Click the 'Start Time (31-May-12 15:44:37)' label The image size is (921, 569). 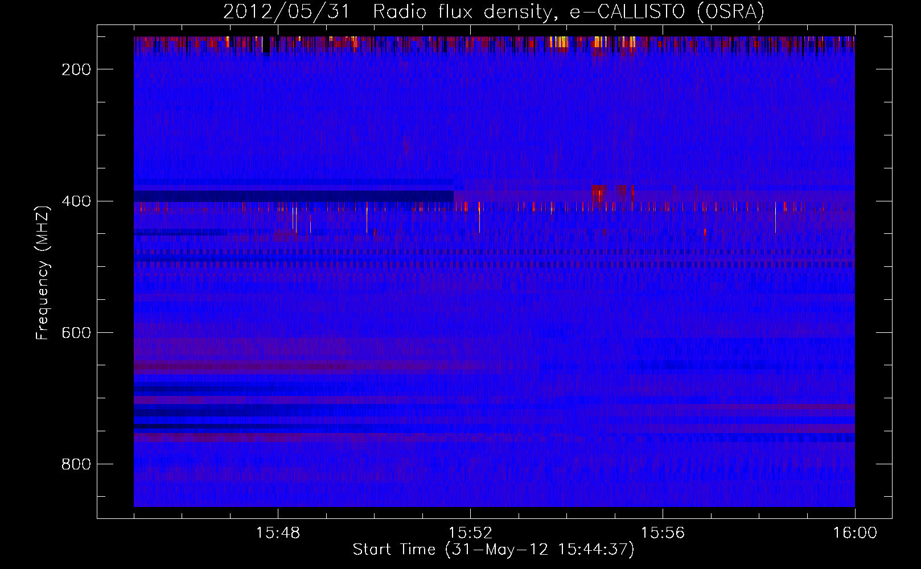(x=494, y=550)
